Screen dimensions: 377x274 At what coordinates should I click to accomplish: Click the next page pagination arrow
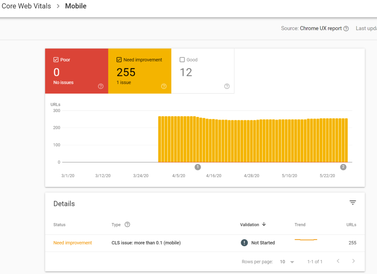tap(353, 261)
